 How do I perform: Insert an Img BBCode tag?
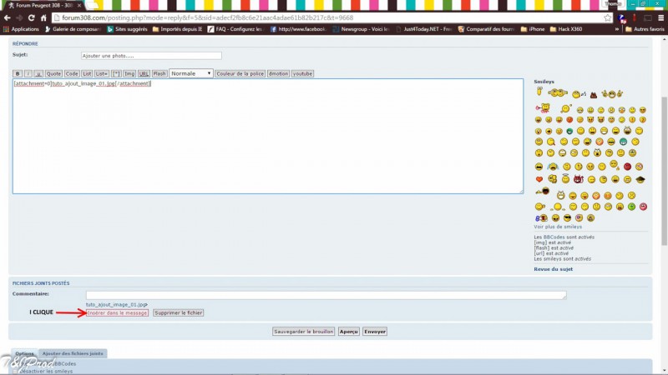tap(129, 73)
